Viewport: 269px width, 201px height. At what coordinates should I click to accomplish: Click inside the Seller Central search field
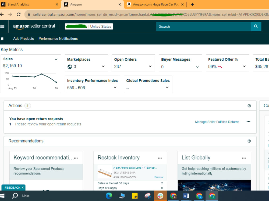click(x=203, y=27)
